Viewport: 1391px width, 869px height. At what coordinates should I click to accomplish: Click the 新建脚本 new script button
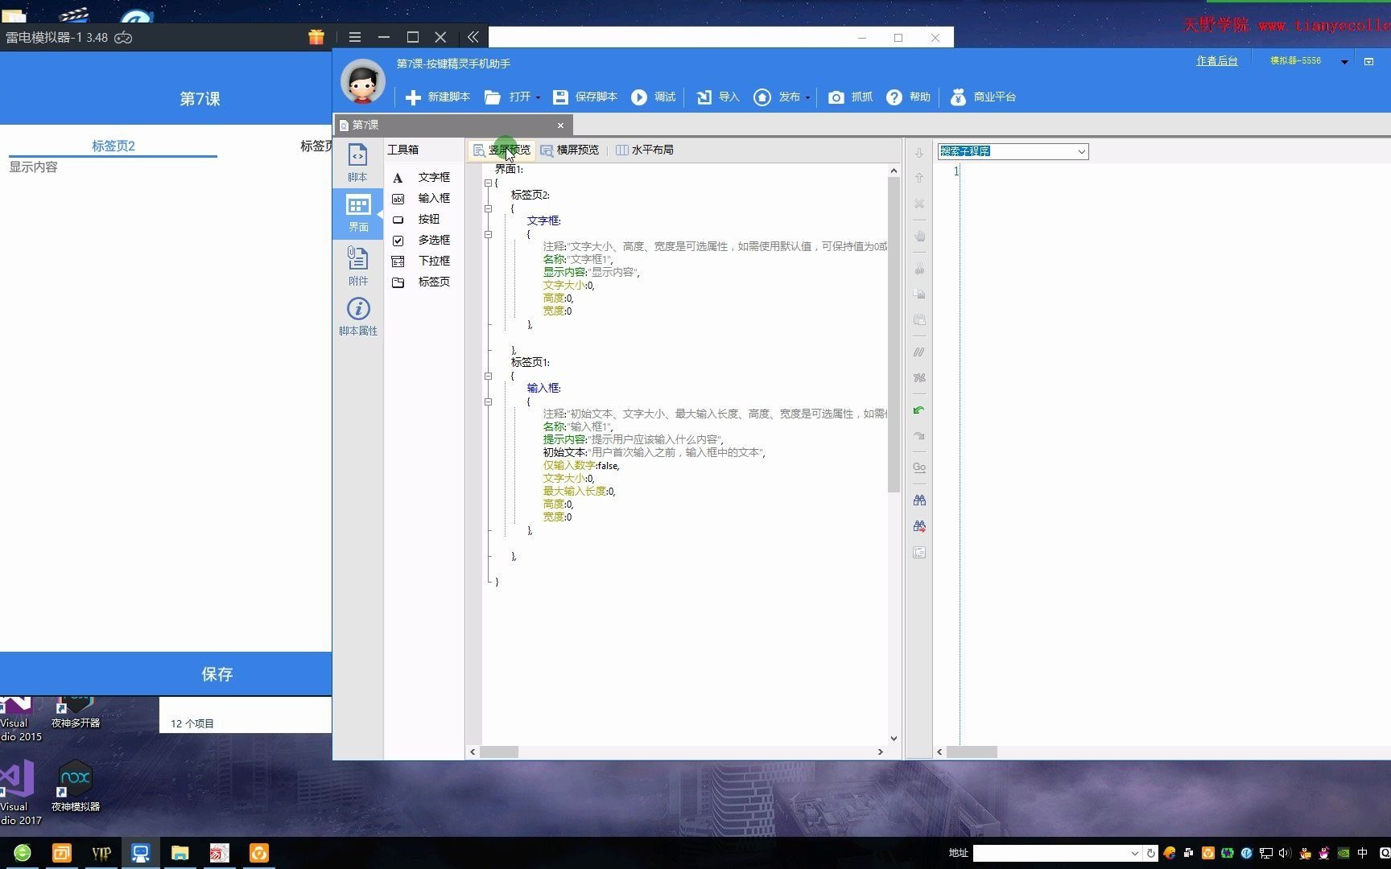[x=437, y=97]
